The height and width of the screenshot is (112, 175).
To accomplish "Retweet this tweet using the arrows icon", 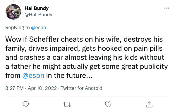I will coord(67,104).
